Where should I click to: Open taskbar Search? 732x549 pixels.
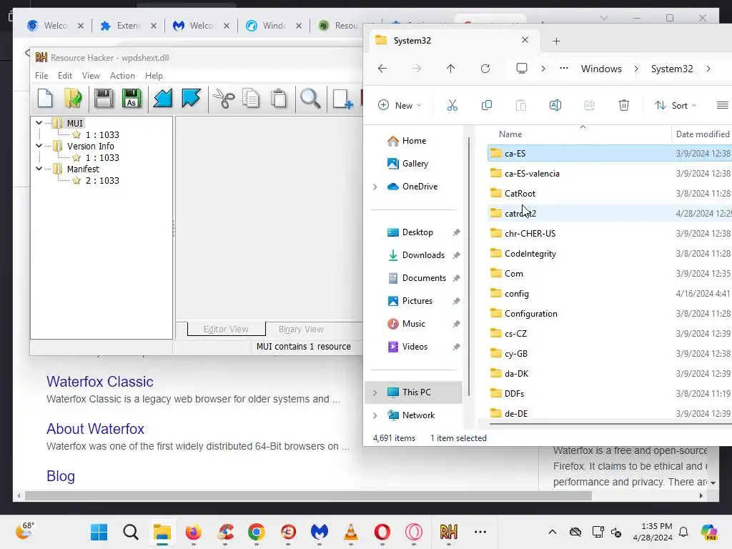click(131, 532)
